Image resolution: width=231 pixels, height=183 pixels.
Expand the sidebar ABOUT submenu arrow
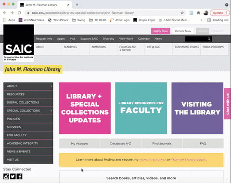tap(51, 86)
